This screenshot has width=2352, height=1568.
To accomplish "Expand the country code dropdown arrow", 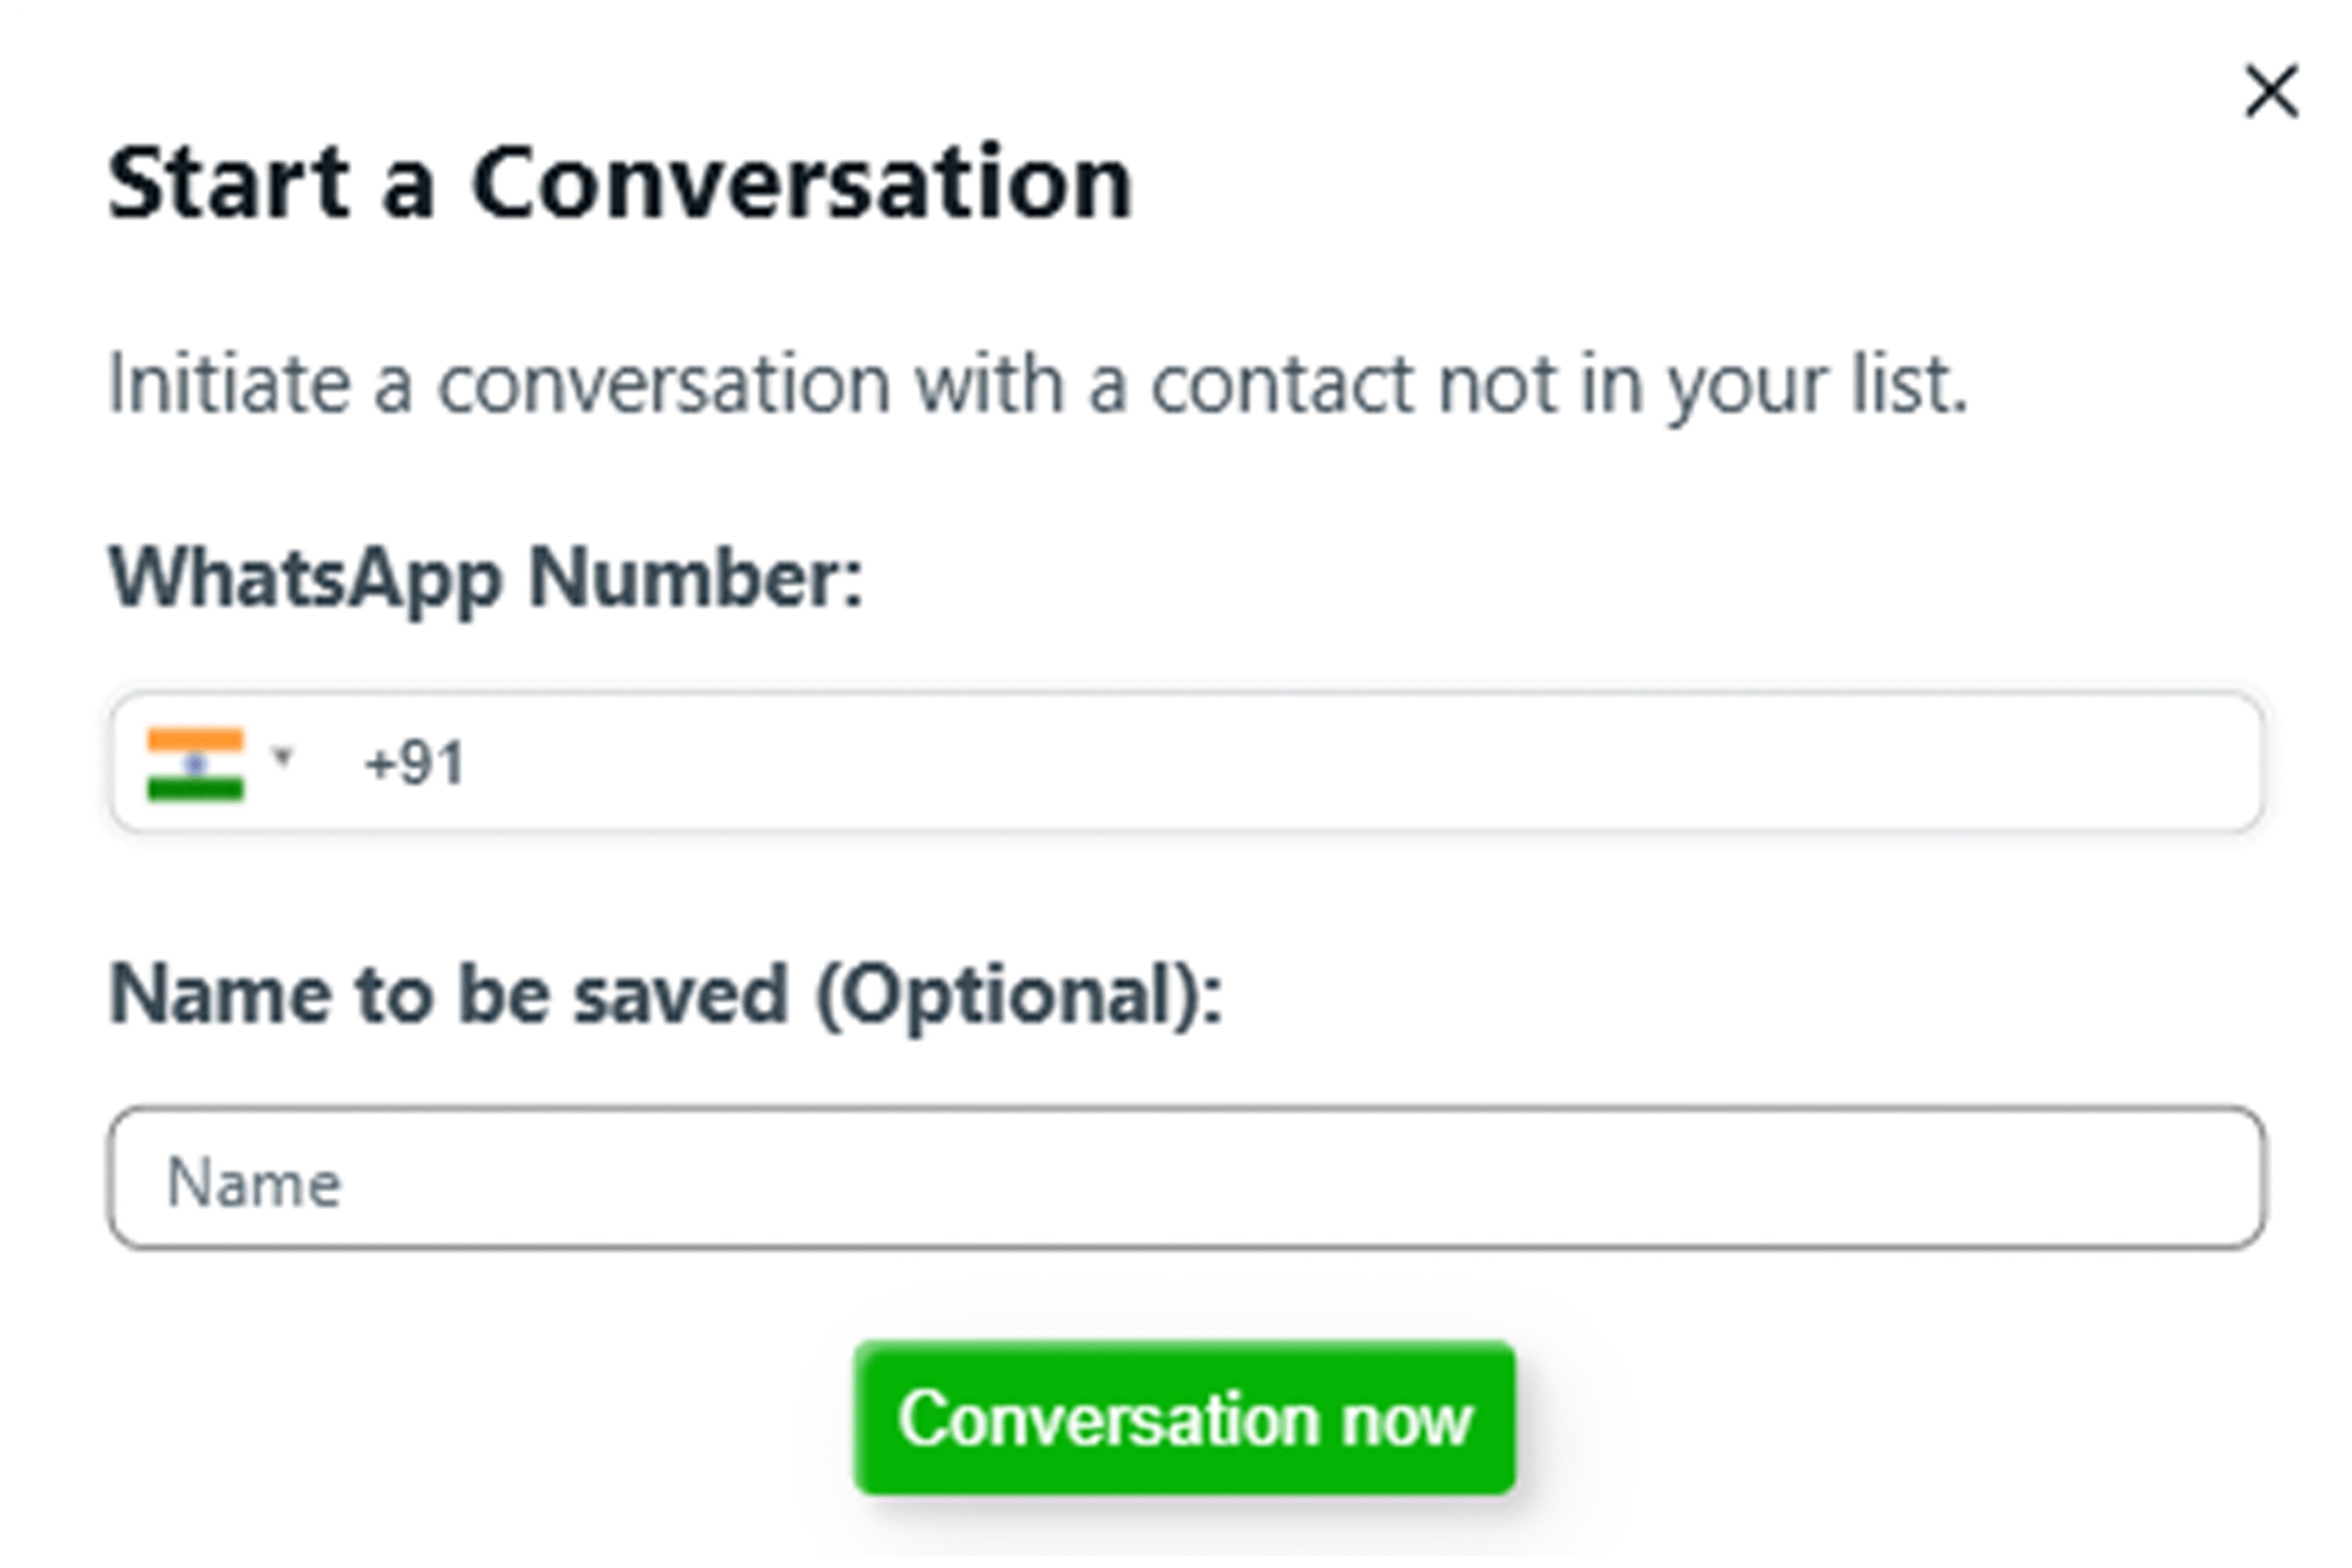I will (283, 756).
